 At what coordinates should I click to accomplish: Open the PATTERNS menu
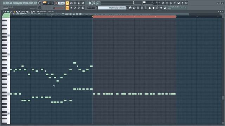16,3
